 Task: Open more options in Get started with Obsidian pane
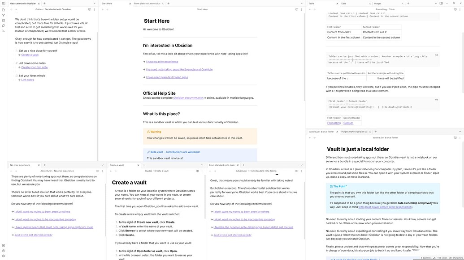click(x=95, y=9)
